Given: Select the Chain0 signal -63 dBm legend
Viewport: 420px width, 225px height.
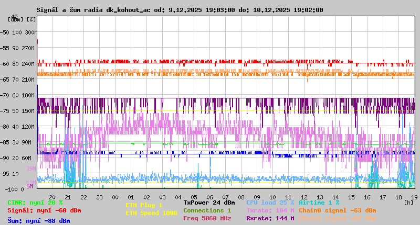Looking at the screenshot, I should [337, 210].
